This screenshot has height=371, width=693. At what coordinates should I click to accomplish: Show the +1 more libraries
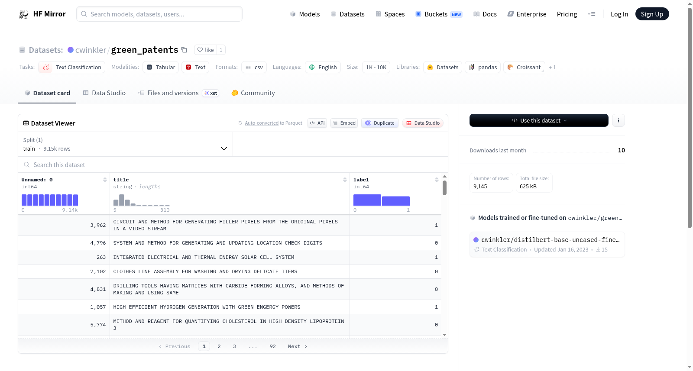pyautogui.click(x=552, y=67)
